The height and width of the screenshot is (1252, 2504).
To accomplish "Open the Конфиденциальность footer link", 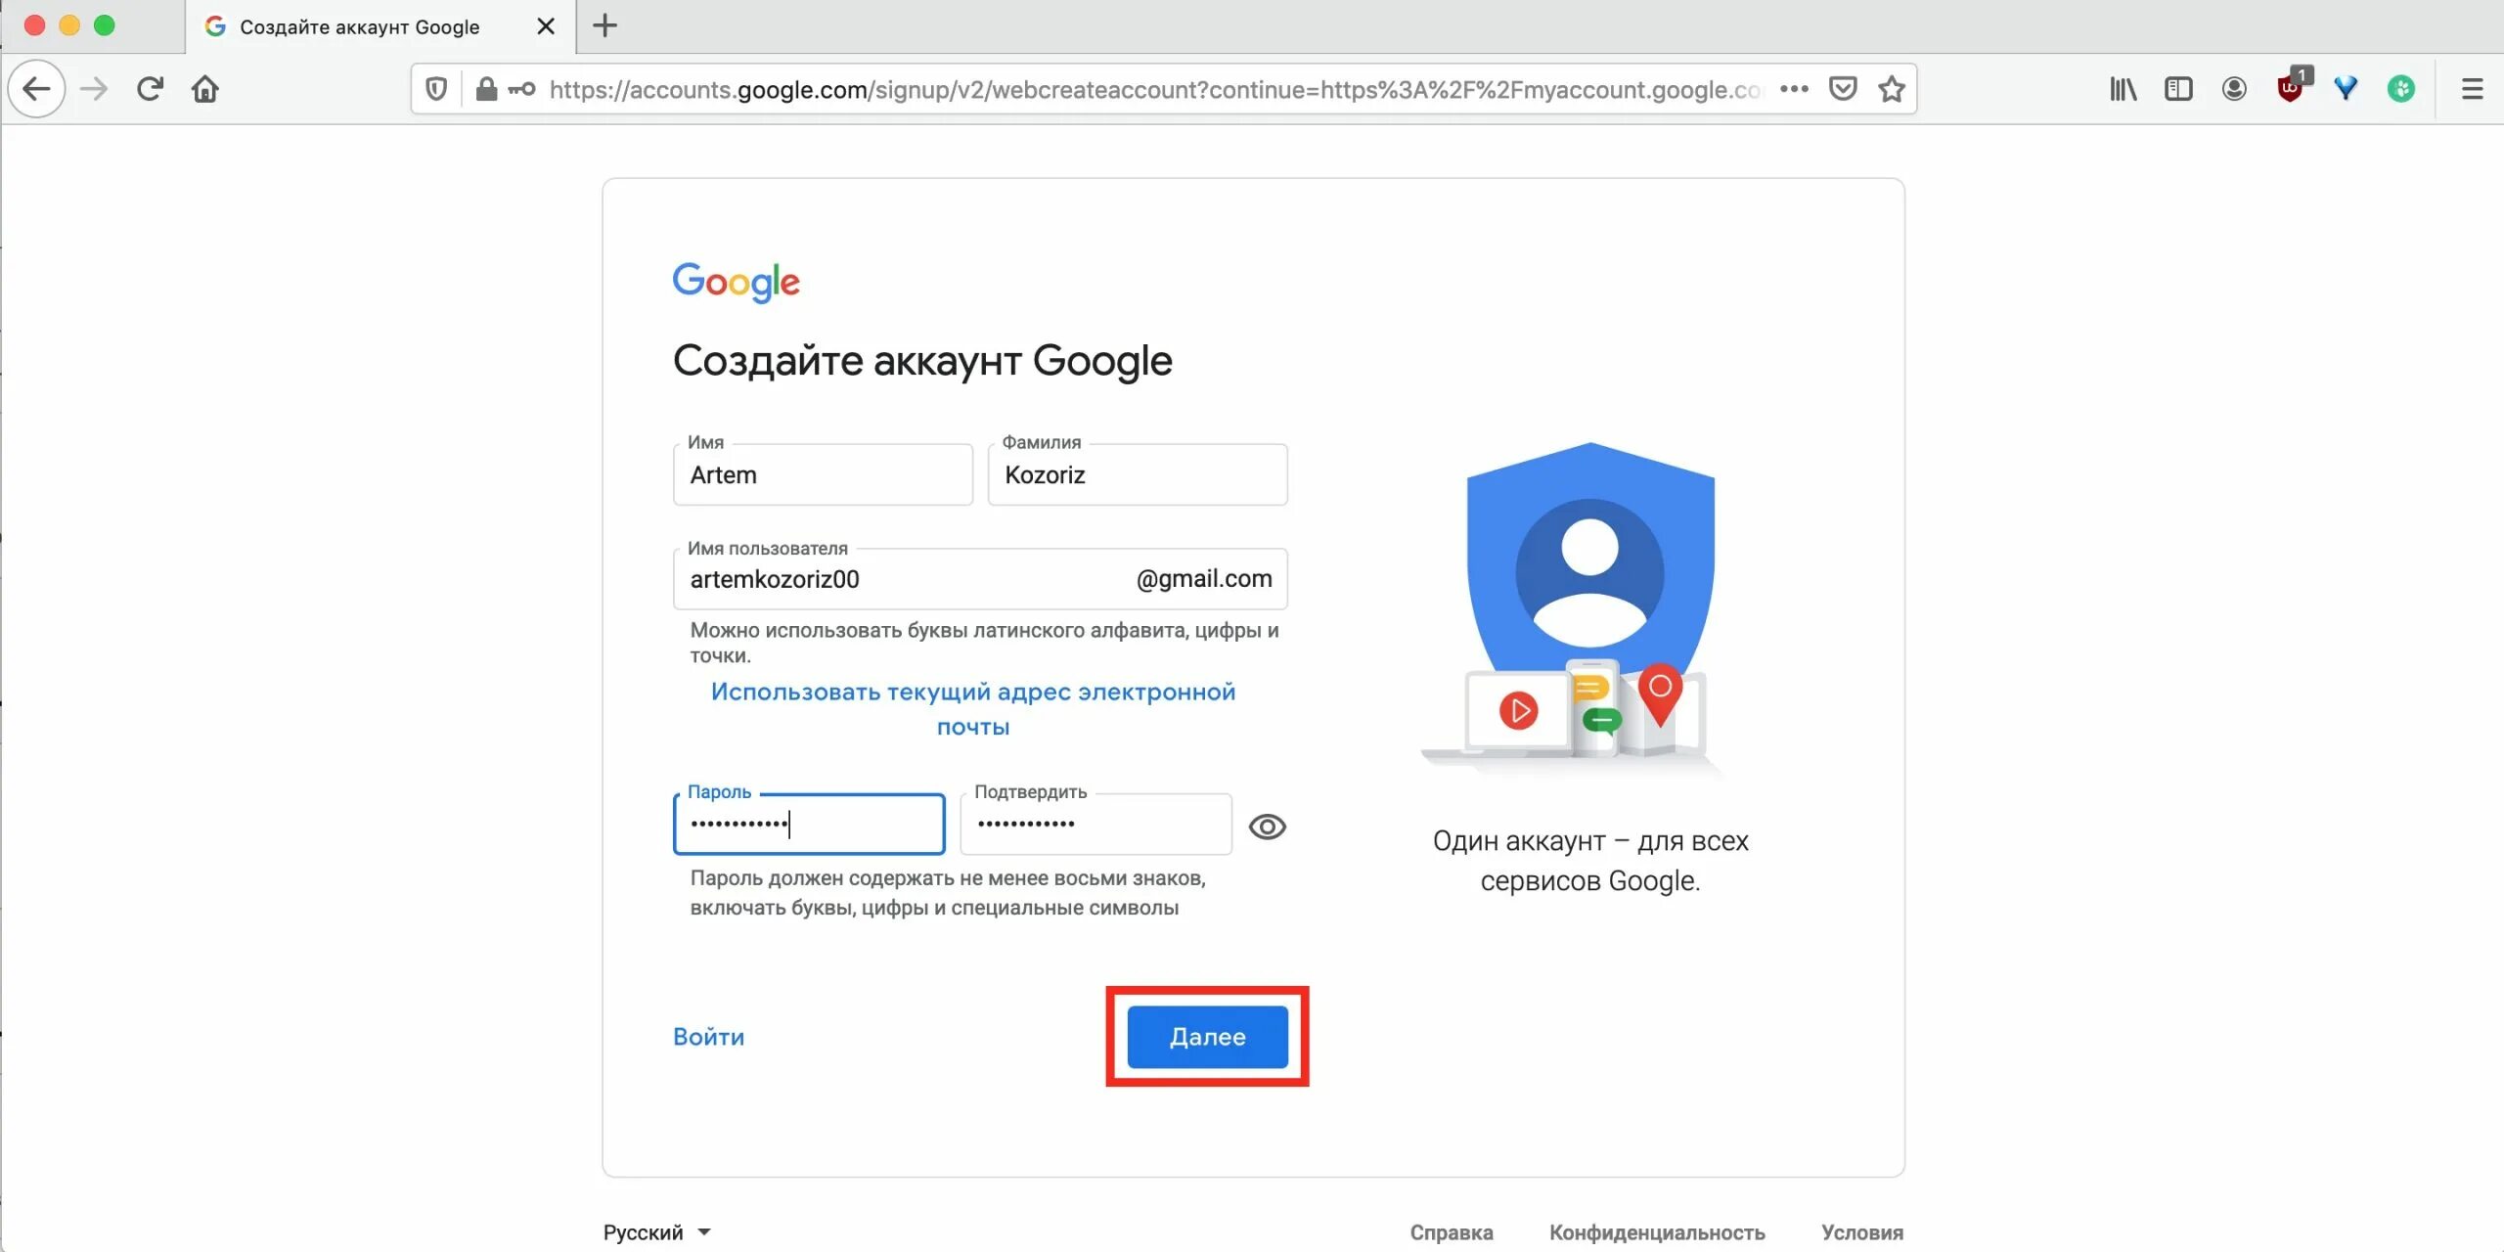I will pyautogui.click(x=1657, y=1232).
